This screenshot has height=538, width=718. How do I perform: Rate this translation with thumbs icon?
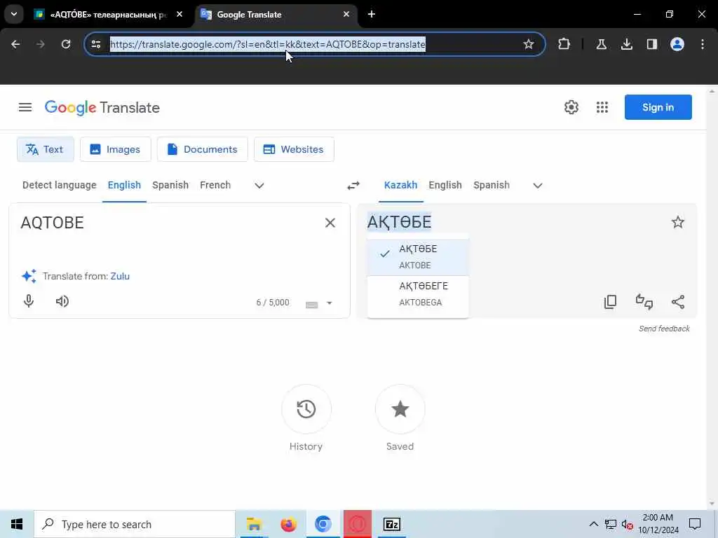(x=644, y=302)
